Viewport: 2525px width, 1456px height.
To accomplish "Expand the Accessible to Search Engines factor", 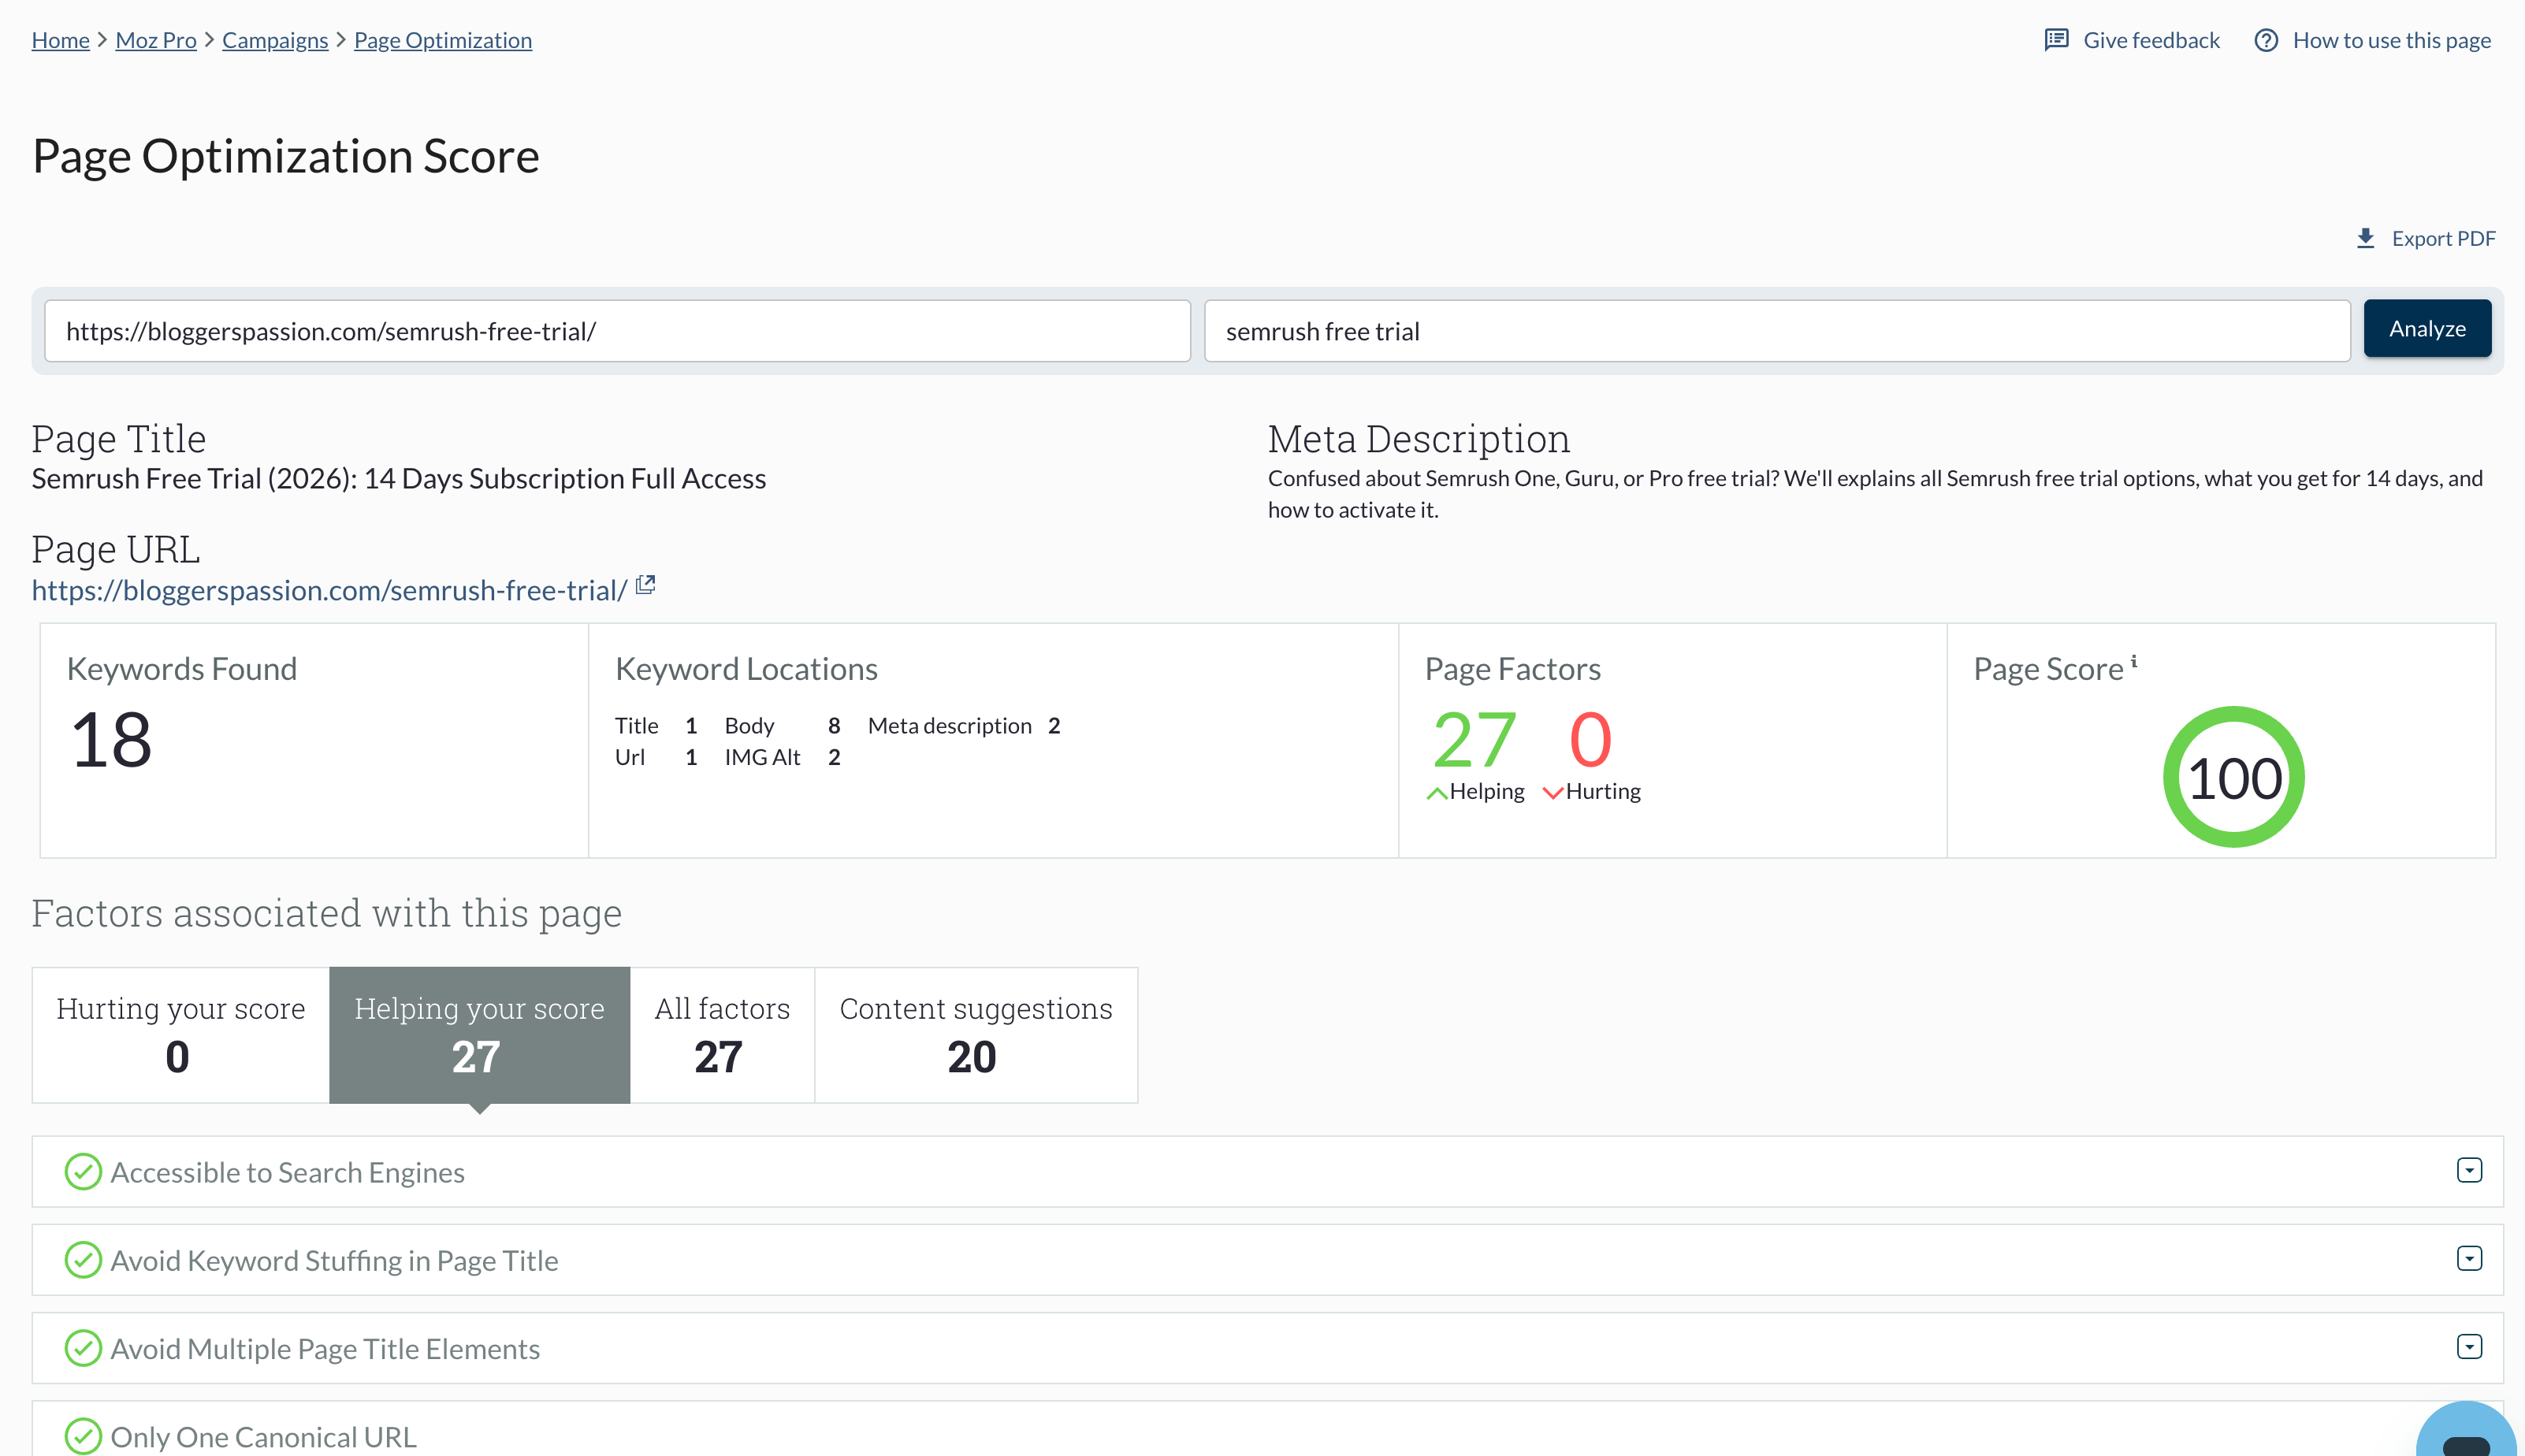I will [x=2471, y=1170].
